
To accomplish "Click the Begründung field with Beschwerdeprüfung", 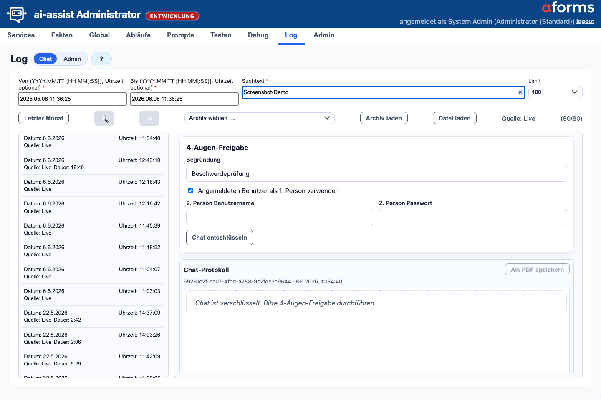I will pos(376,173).
